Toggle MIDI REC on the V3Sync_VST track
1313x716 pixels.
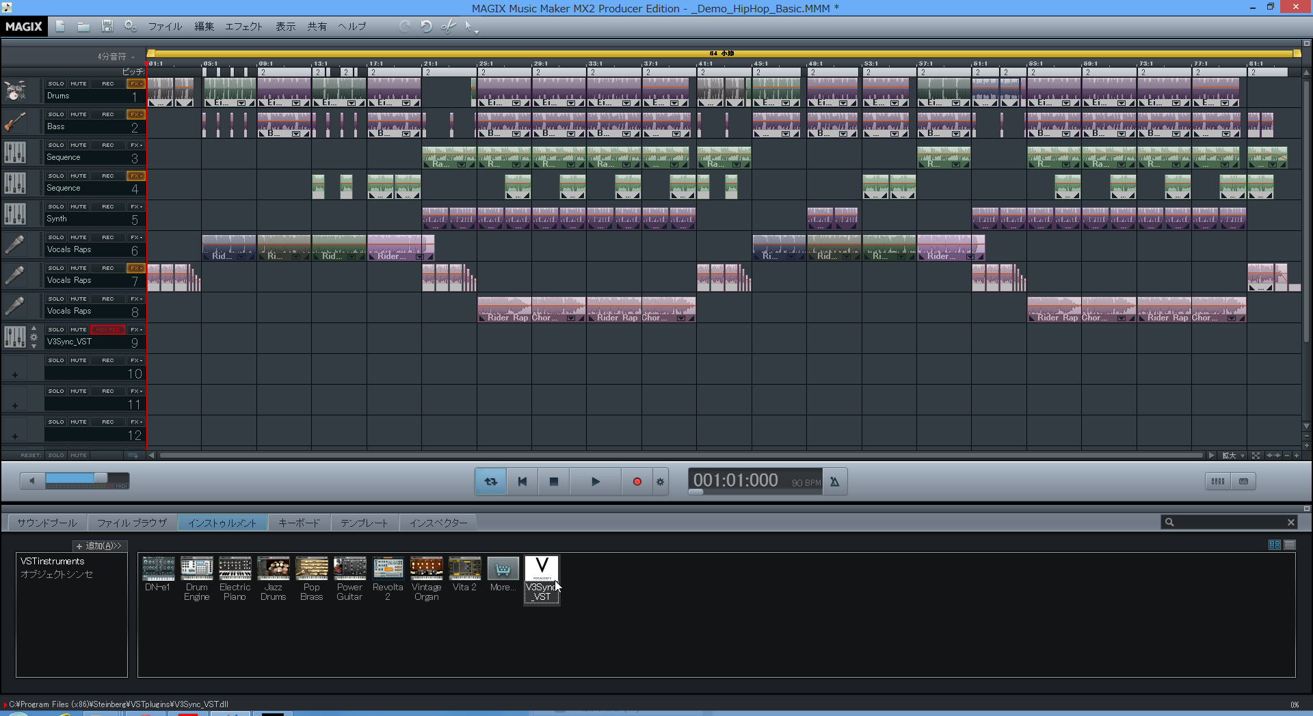click(x=108, y=330)
